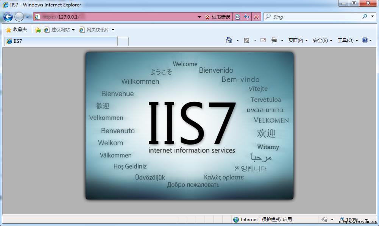Expand the Home button dropdown arrow
The height and width of the screenshot is (226, 379).
click(237, 41)
